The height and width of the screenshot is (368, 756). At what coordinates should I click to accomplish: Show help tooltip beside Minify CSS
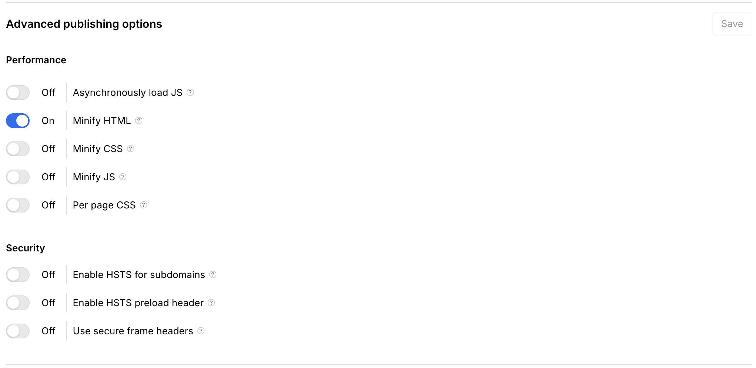tap(131, 148)
